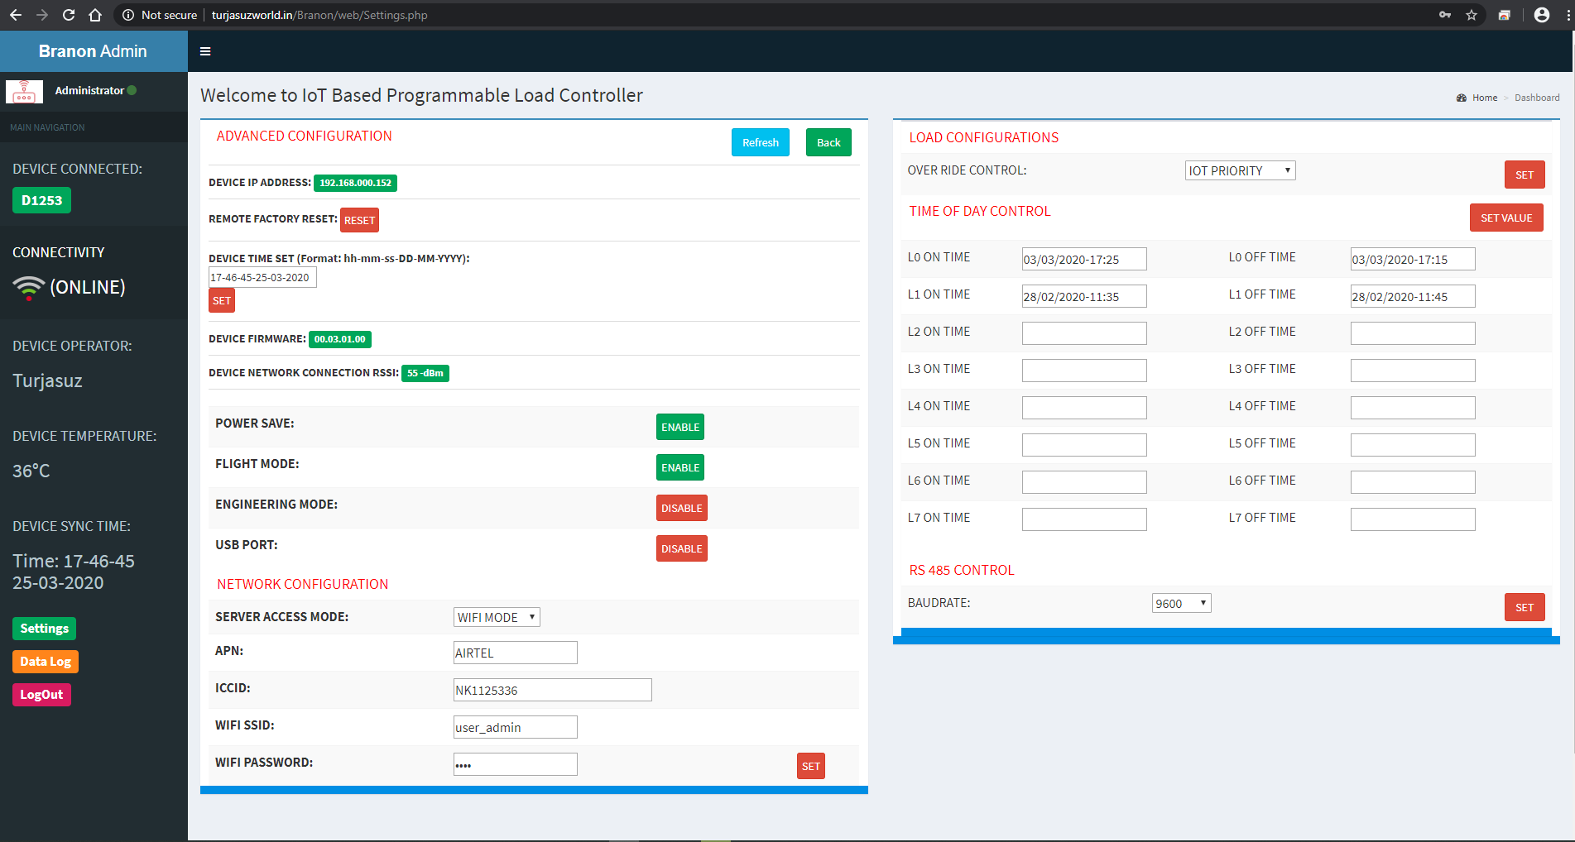Open the Settings menu item
This screenshot has width=1575, height=842.
click(x=45, y=629)
